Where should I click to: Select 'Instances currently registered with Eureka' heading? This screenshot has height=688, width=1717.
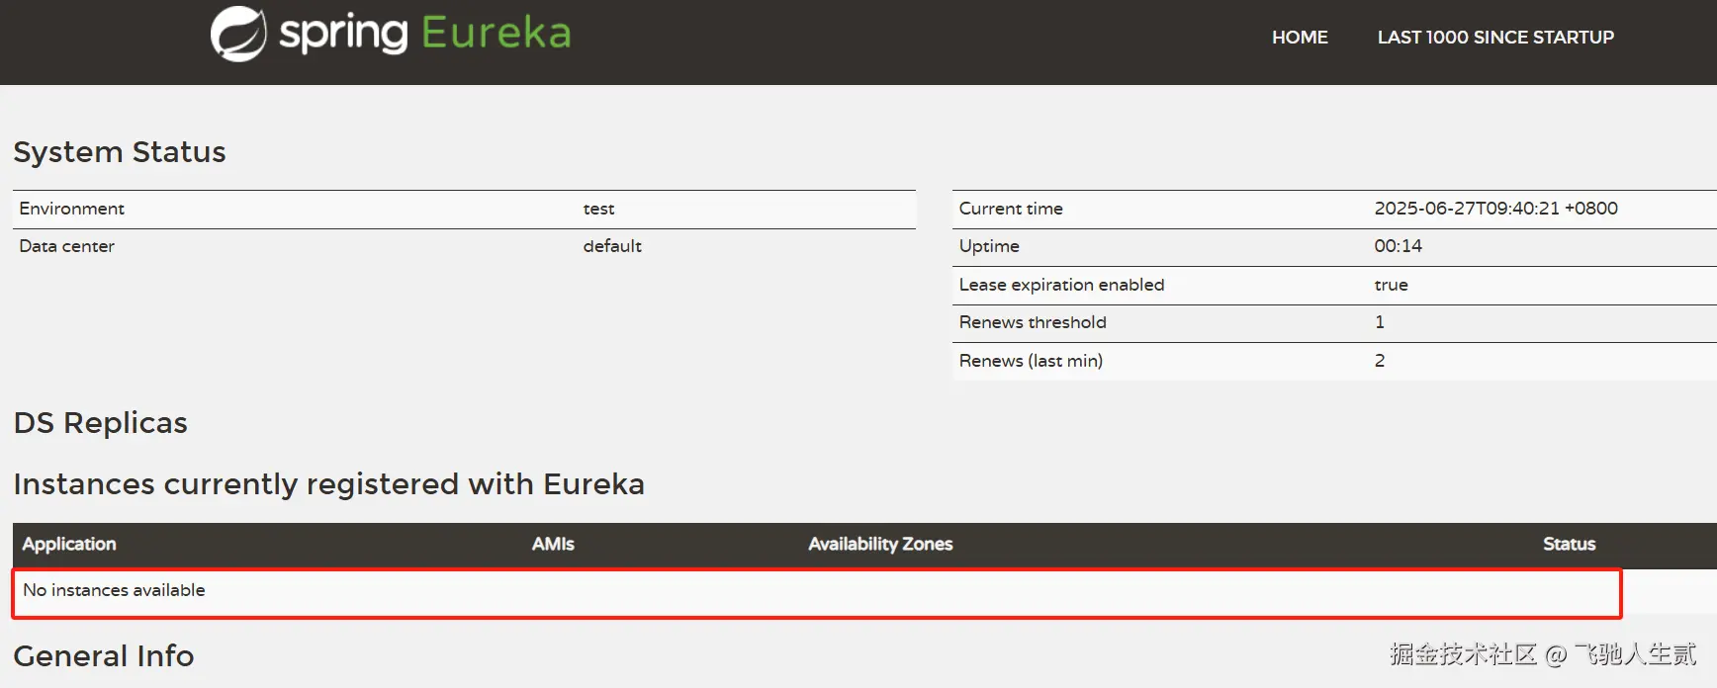[x=329, y=484]
